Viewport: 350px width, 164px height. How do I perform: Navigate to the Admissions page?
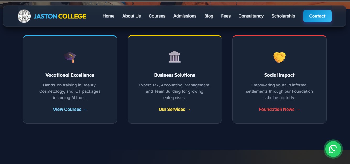(x=185, y=16)
